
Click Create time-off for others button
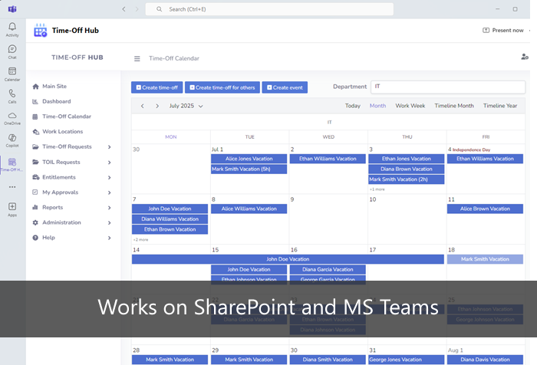coord(222,87)
